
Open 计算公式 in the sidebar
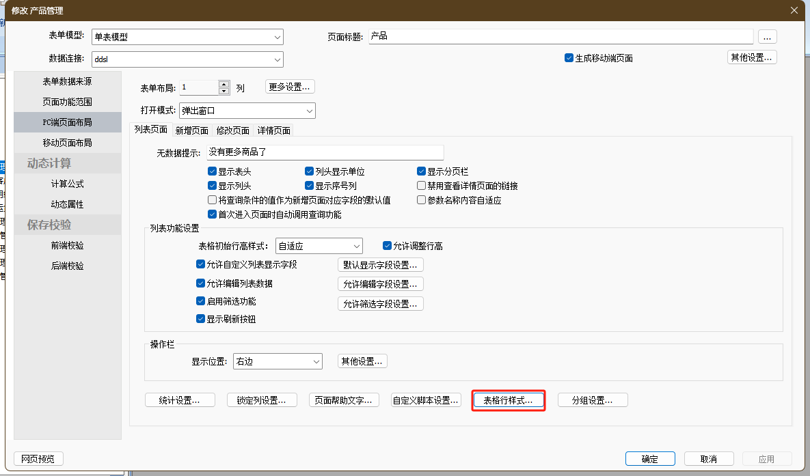67,184
